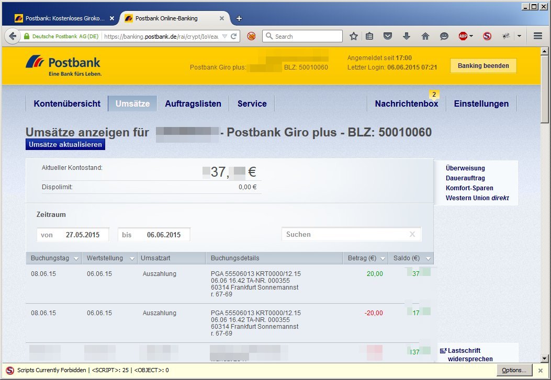Click the Umsatzart column header
This screenshot has height=380, width=551.
(x=172, y=258)
